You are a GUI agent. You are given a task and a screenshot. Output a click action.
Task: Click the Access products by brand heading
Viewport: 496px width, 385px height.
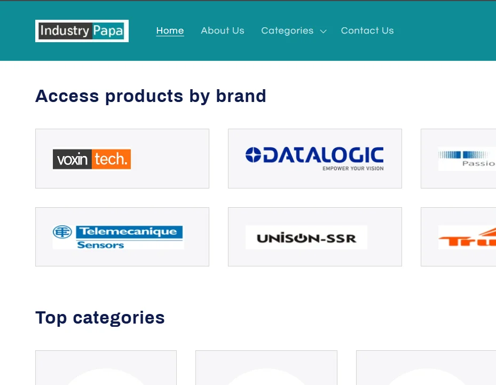tap(151, 96)
